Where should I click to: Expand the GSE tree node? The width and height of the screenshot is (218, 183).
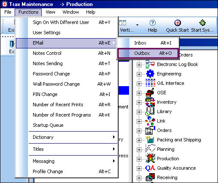[x=139, y=93]
